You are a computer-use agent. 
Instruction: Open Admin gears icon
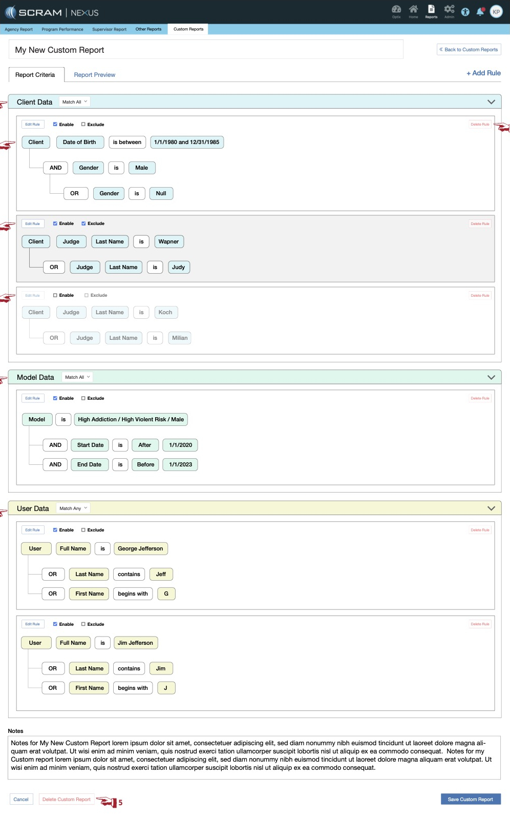tap(449, 10)
